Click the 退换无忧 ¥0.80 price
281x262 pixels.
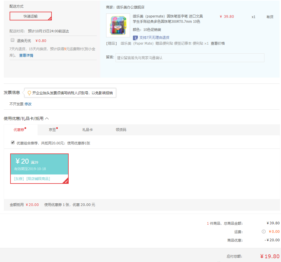[x=41, y=41]
